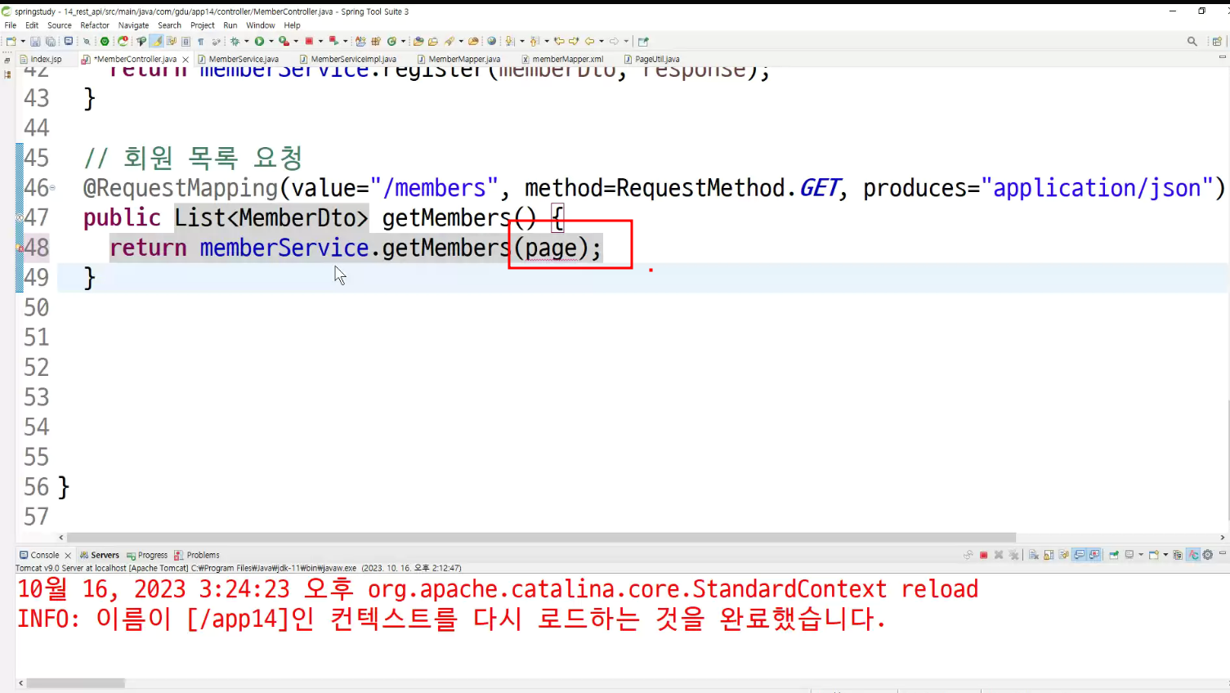Click the Back navigation arrow icon

[589, 42]
